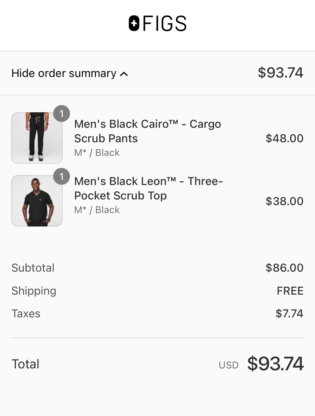This screenshot has height=416, width=315.
Task: Select Men's Black Cairo Cargo Scrub Pants title
Action: (x=147, y=131)
